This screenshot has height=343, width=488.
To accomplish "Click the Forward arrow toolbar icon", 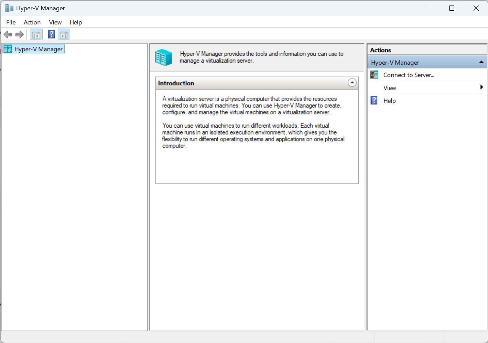I will point(20,34).
